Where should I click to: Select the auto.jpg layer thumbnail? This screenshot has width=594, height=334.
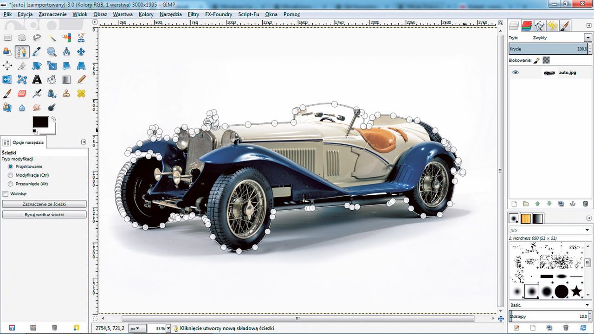549,72
